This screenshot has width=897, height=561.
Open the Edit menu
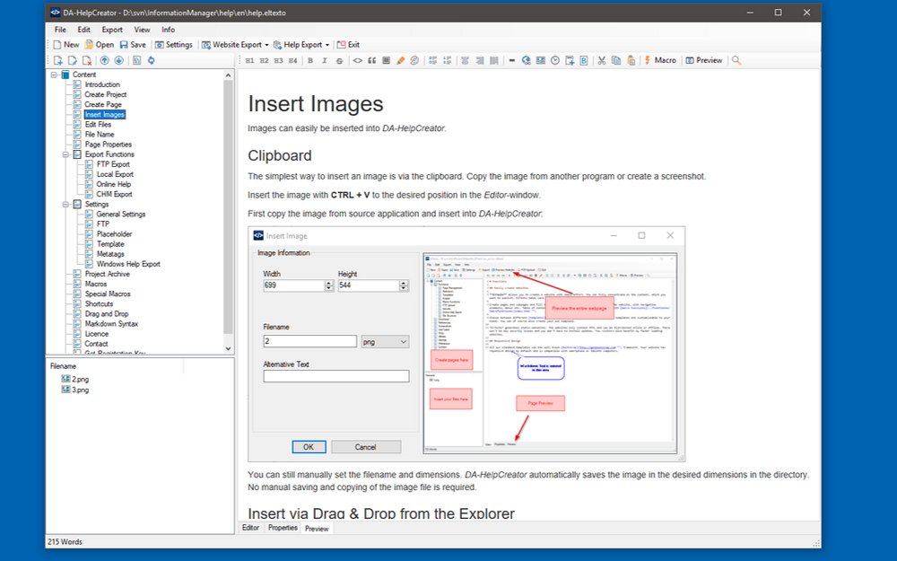click(x=84, y=30)
